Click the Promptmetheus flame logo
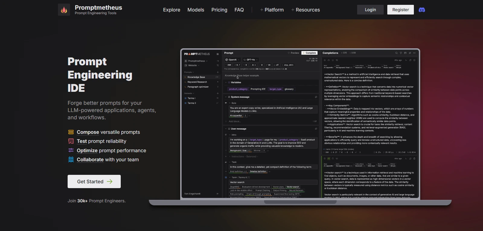Viewport: 483px width, 231px height. click(64, 10)
